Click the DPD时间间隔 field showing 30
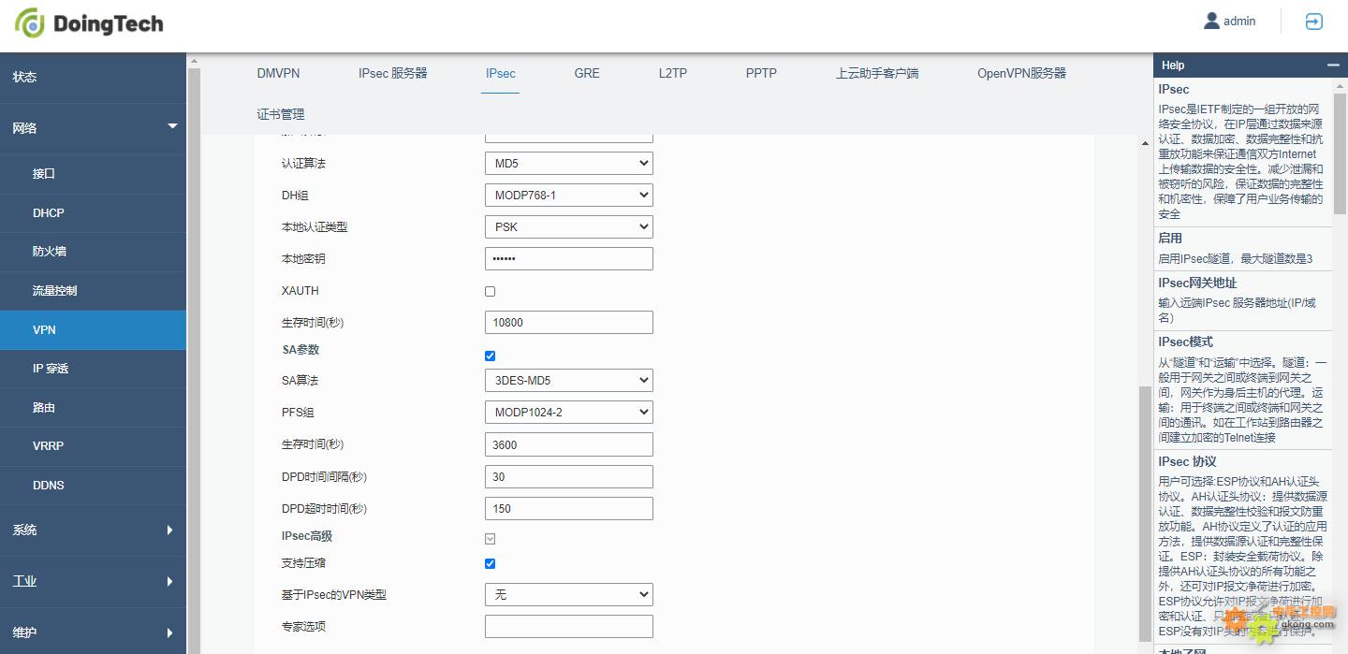 point(569,477)
